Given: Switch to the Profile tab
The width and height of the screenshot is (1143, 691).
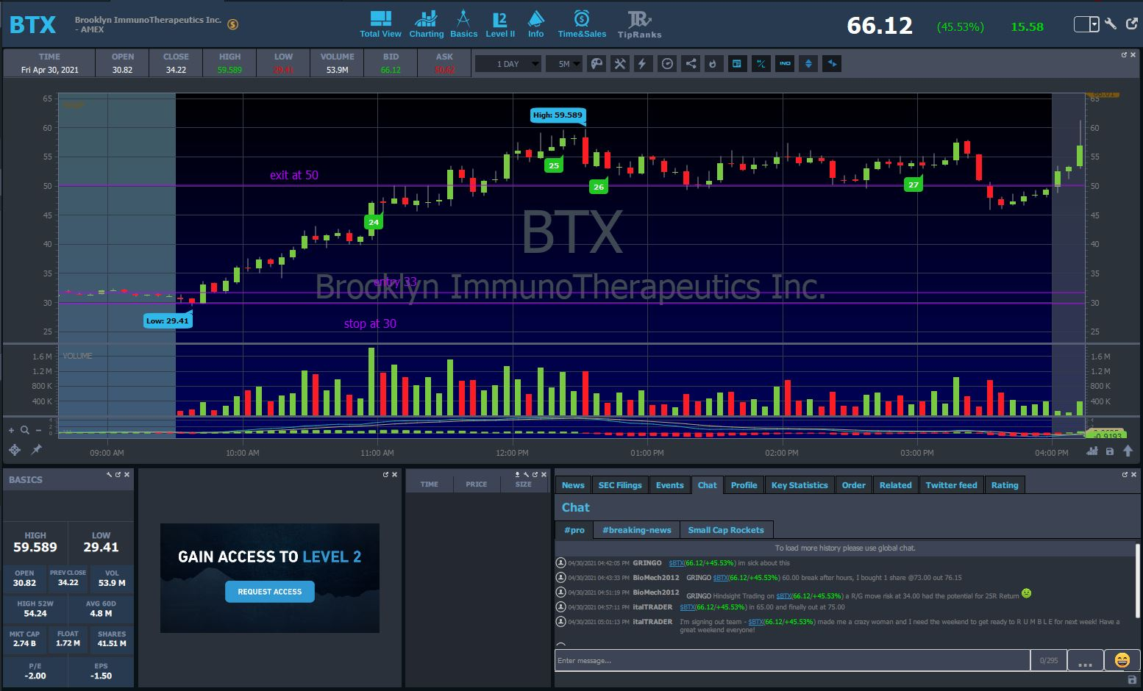Looking at the screenshot, I should click(x=744, y=485).
